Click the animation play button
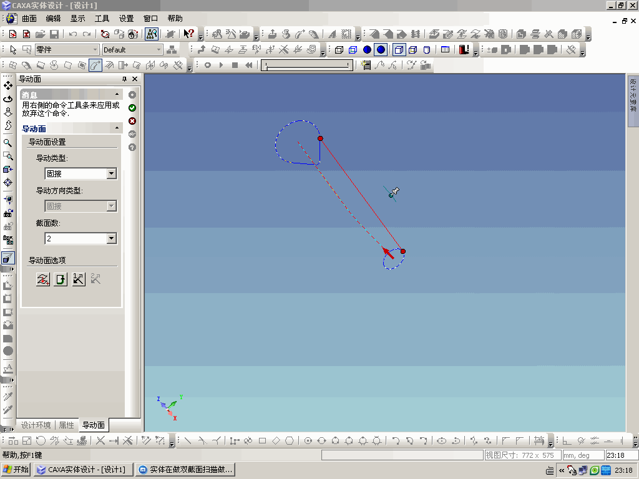Image resolution: width=639 pixels, height=479 pixels. (222, 65)
